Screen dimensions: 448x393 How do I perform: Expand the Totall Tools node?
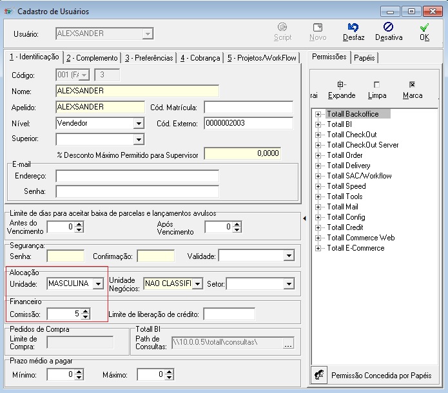point(318,196)
